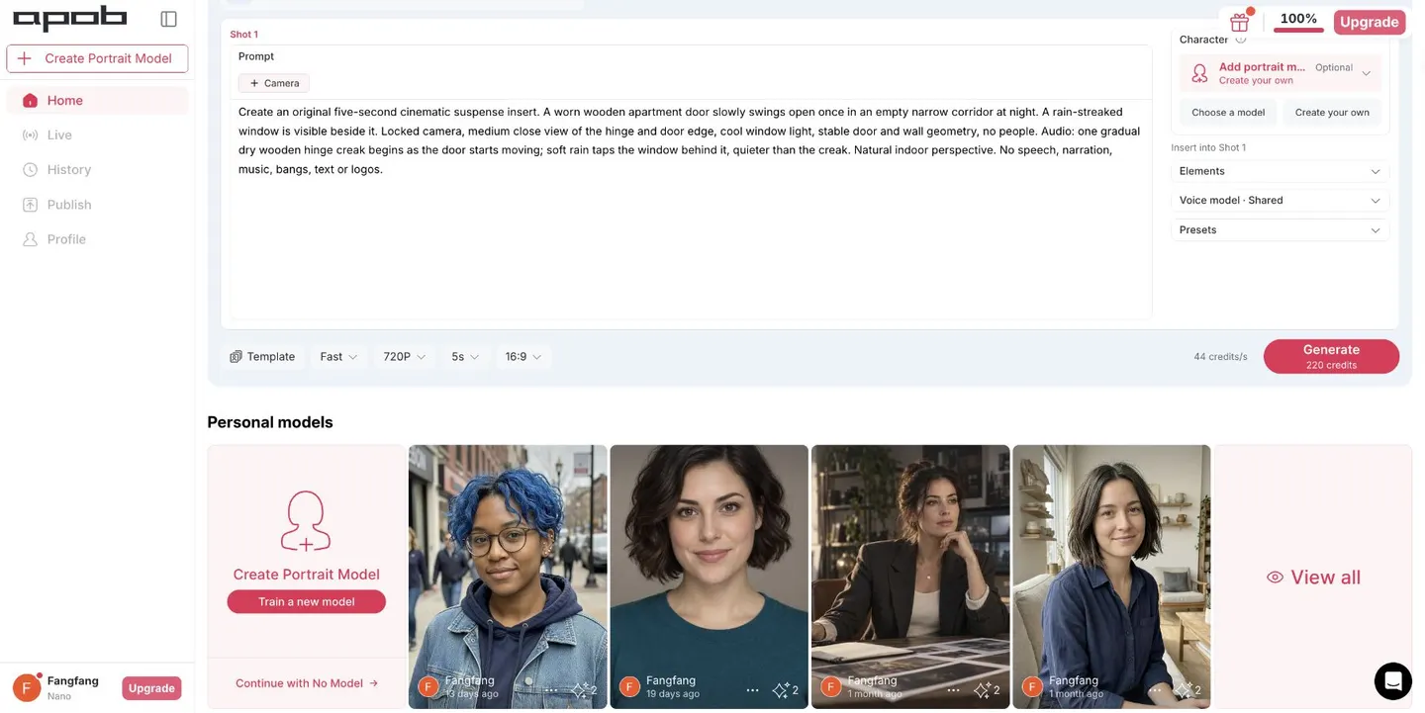Click Create your own button

point(1332,113)
